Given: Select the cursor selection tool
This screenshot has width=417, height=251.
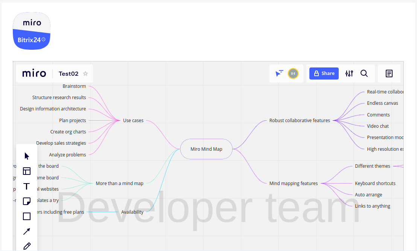Looking at the screenshot, I should point(27,156).
